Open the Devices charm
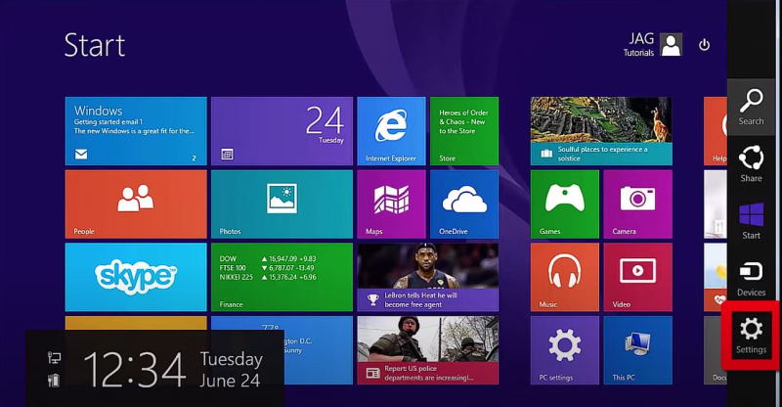 [x=751, y=278]
